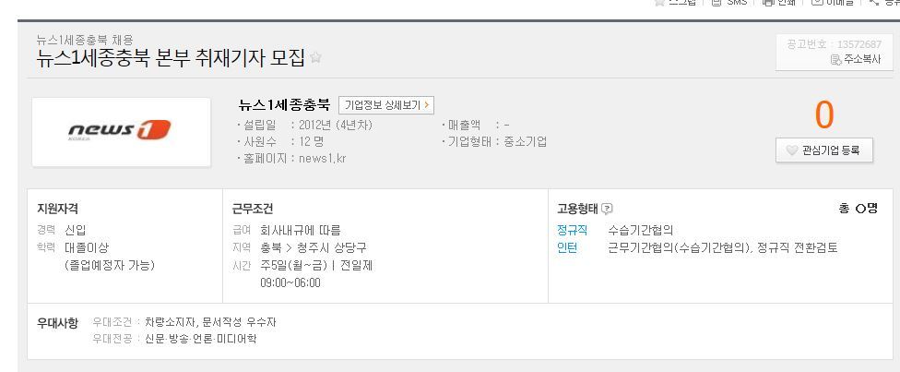Click the star icon beside the job title
Viewport: 900px width, 372px height.
[x=316, y=58]
